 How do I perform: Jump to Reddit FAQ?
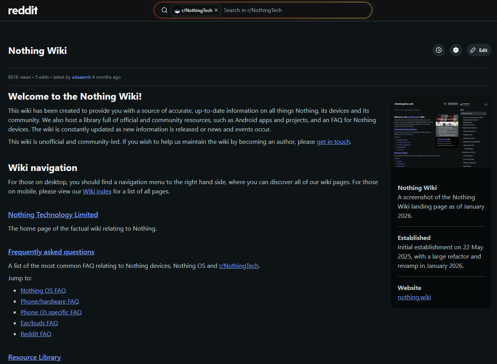tap(36, 334)
